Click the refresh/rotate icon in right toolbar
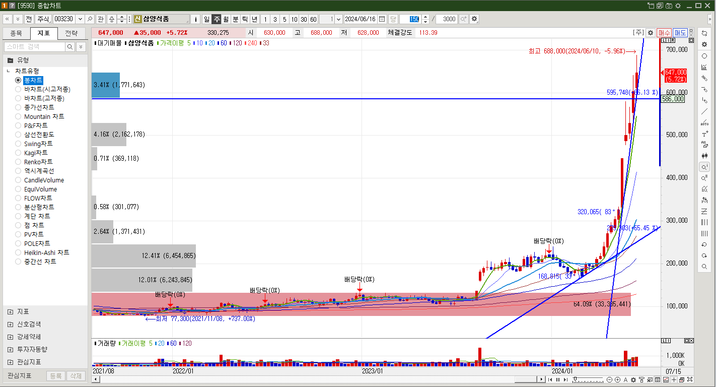Viewport: 716px width, 387px height. click(x=704, y=33)
